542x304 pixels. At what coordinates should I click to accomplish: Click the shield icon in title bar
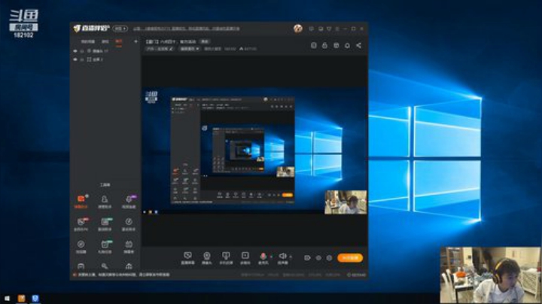(329, 29)
